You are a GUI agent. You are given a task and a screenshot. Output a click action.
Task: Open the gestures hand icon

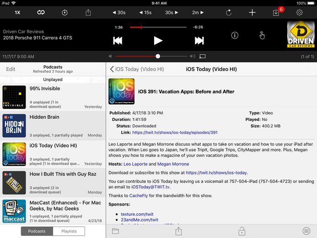[x=262, y=35]
